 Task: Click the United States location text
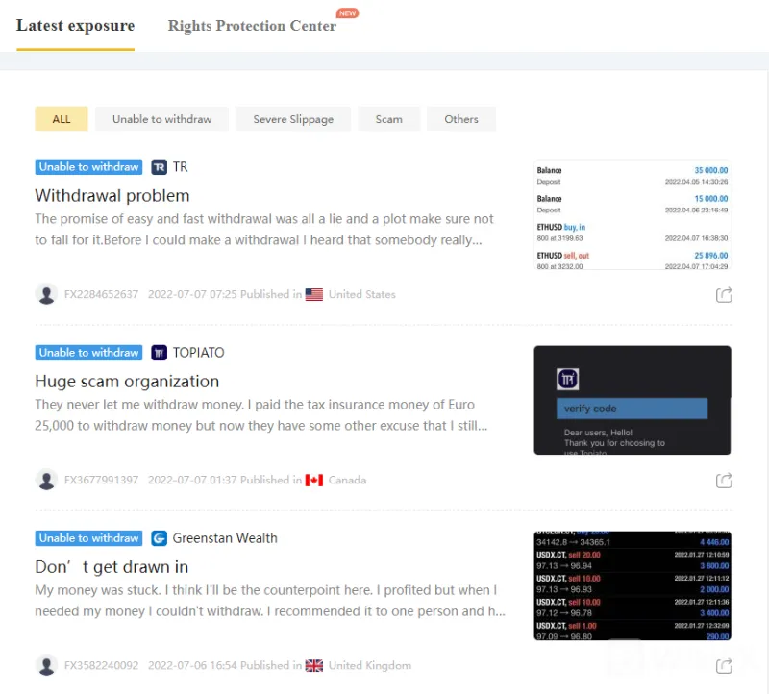[362, 294]
